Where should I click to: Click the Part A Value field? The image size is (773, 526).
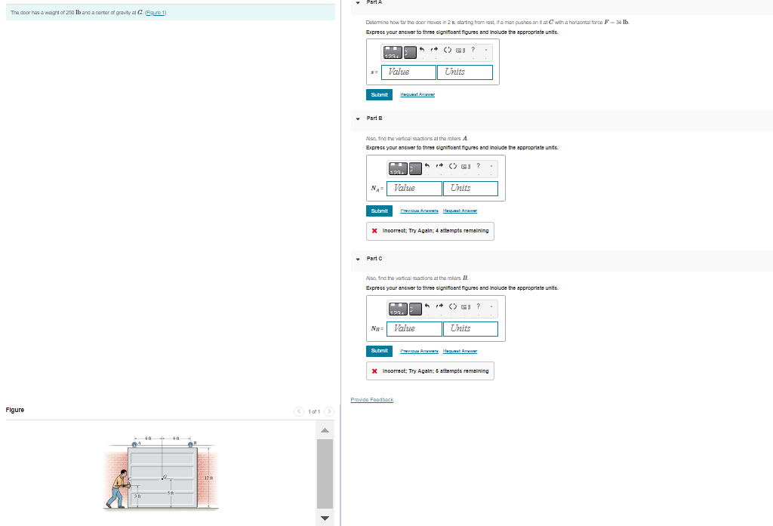(408, 72)
